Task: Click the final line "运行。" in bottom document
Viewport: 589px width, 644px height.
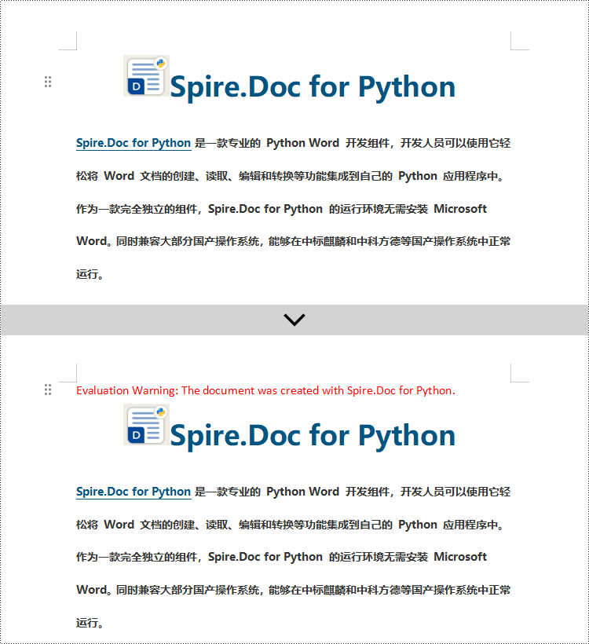Action: pos(90,623)
